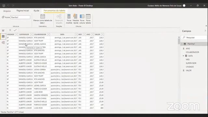Select SUPERVISOR field in Campos

click(x=191, y=63)
